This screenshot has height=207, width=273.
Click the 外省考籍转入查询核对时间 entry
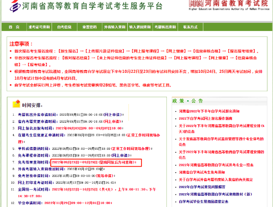point(61,169)
